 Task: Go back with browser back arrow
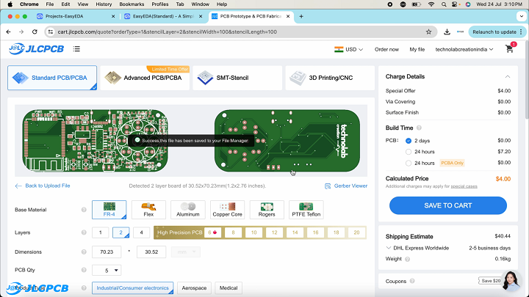[8, 32]
